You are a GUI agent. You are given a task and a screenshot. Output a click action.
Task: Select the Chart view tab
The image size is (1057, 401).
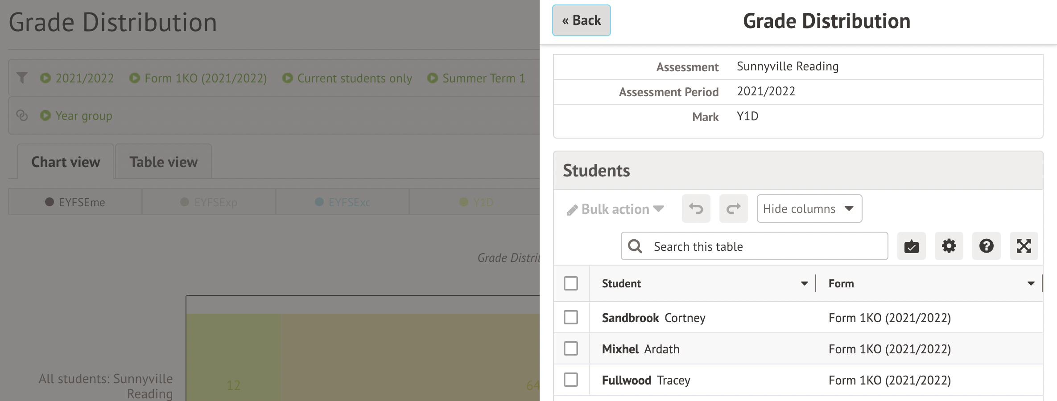66,162
